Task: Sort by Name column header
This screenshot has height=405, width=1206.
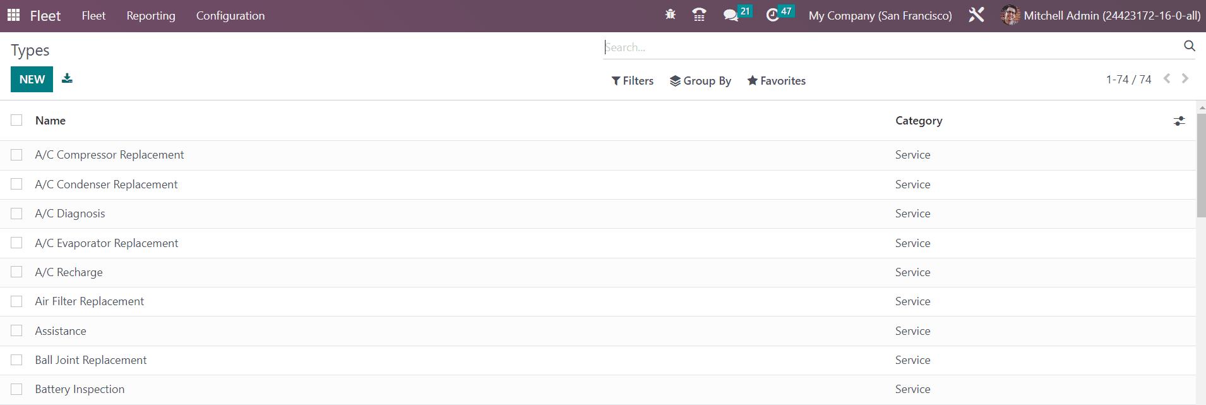Action: click(51, 120)
